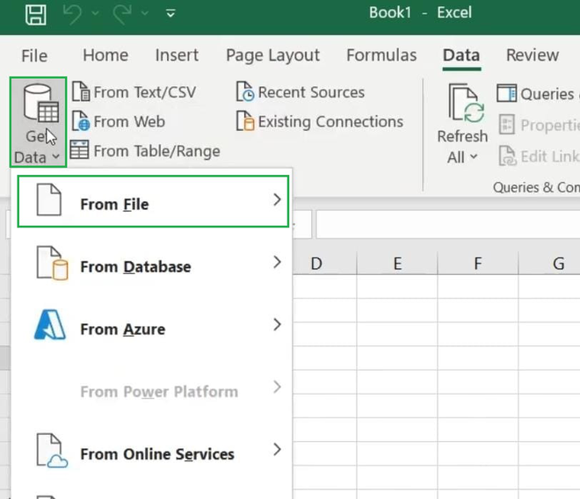Screen dimensions: 580x499
Task: Click the Undo arrow icon
Action: [73, 14]
